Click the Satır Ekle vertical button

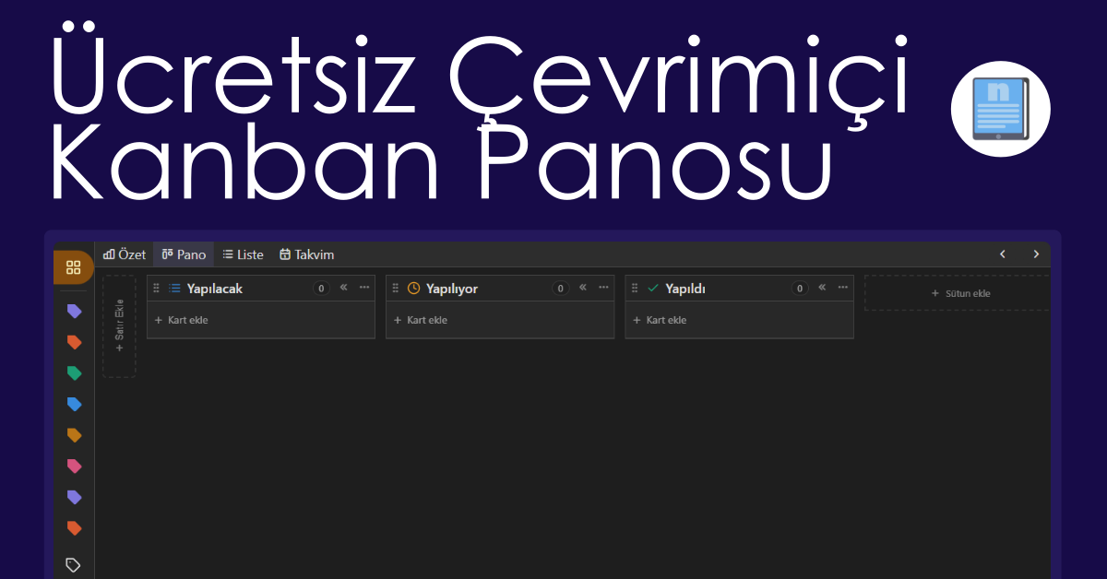coord(119,325)
